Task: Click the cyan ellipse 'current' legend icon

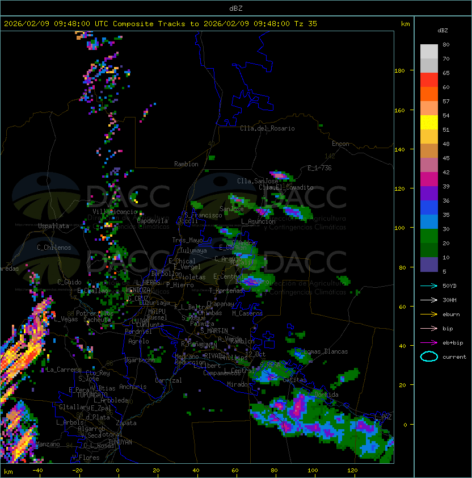Action: click(429, 357)
